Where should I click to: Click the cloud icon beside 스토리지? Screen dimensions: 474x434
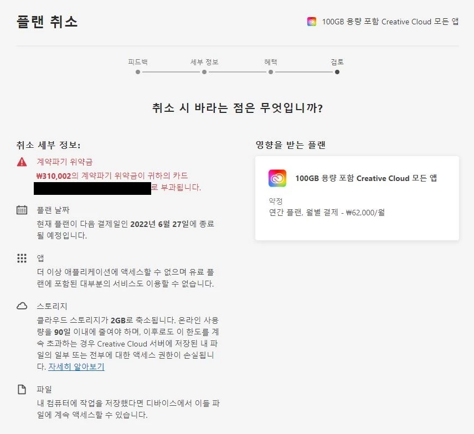coord(22,306)
